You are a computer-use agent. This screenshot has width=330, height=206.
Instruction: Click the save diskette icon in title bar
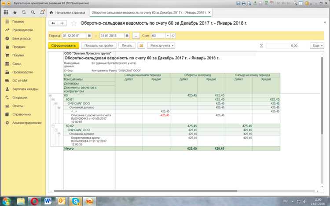[x=238, y=4]
